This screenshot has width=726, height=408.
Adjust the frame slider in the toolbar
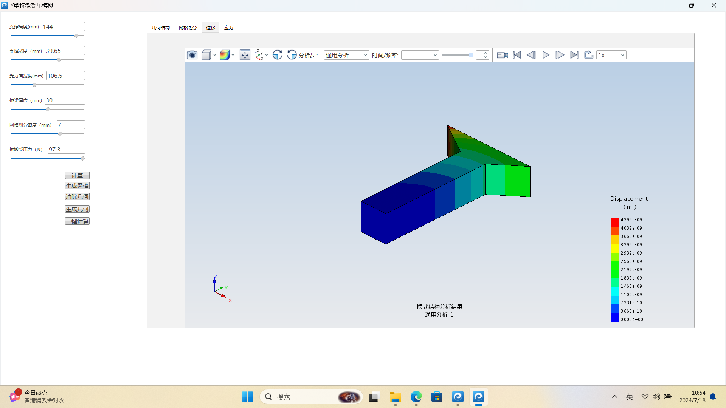tap(457, 55)
